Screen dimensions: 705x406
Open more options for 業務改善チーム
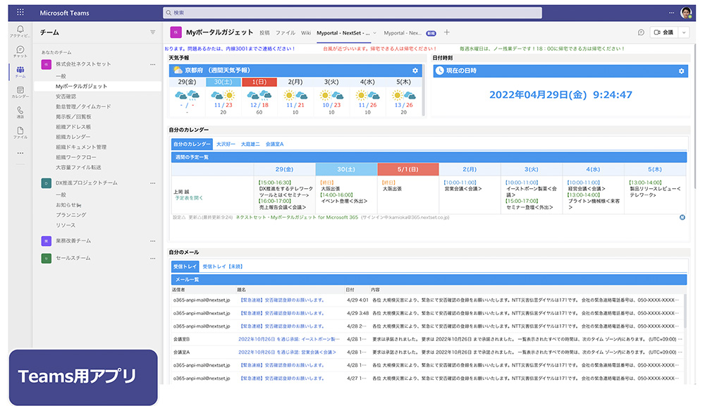click(153, 241)
